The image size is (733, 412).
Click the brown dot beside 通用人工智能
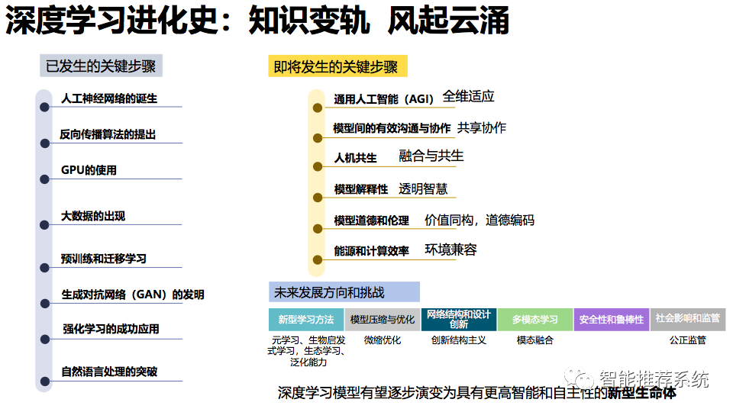pos(318,108)
